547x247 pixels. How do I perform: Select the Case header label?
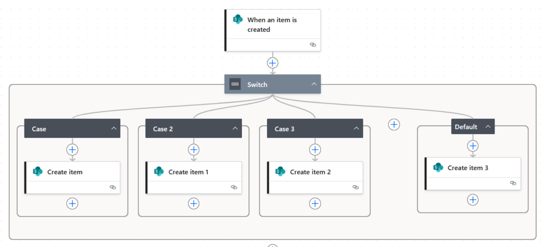click(x=39, y=129)
